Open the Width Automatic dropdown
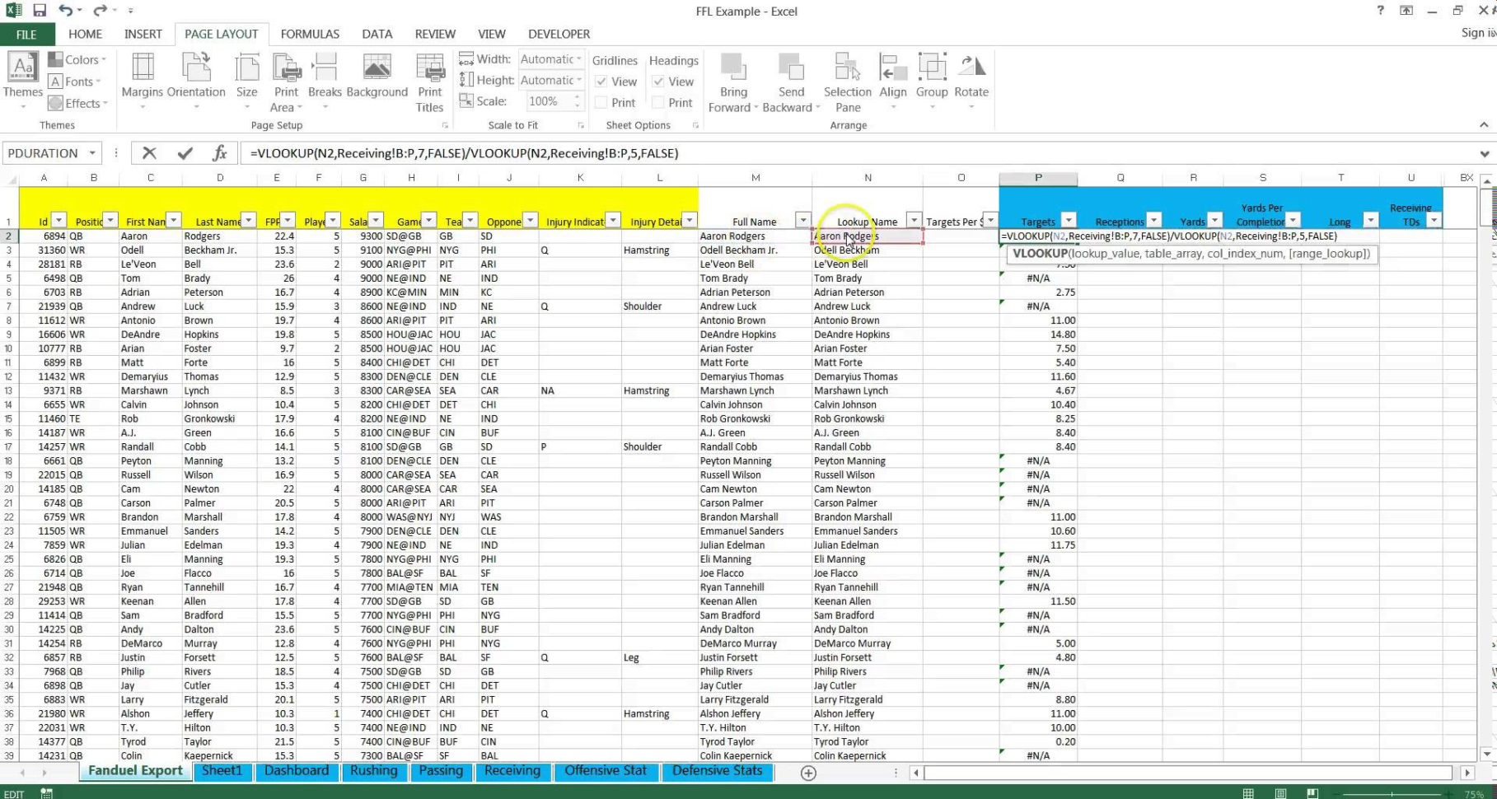This screenshot has width=1497, height=799. (578, 59)
